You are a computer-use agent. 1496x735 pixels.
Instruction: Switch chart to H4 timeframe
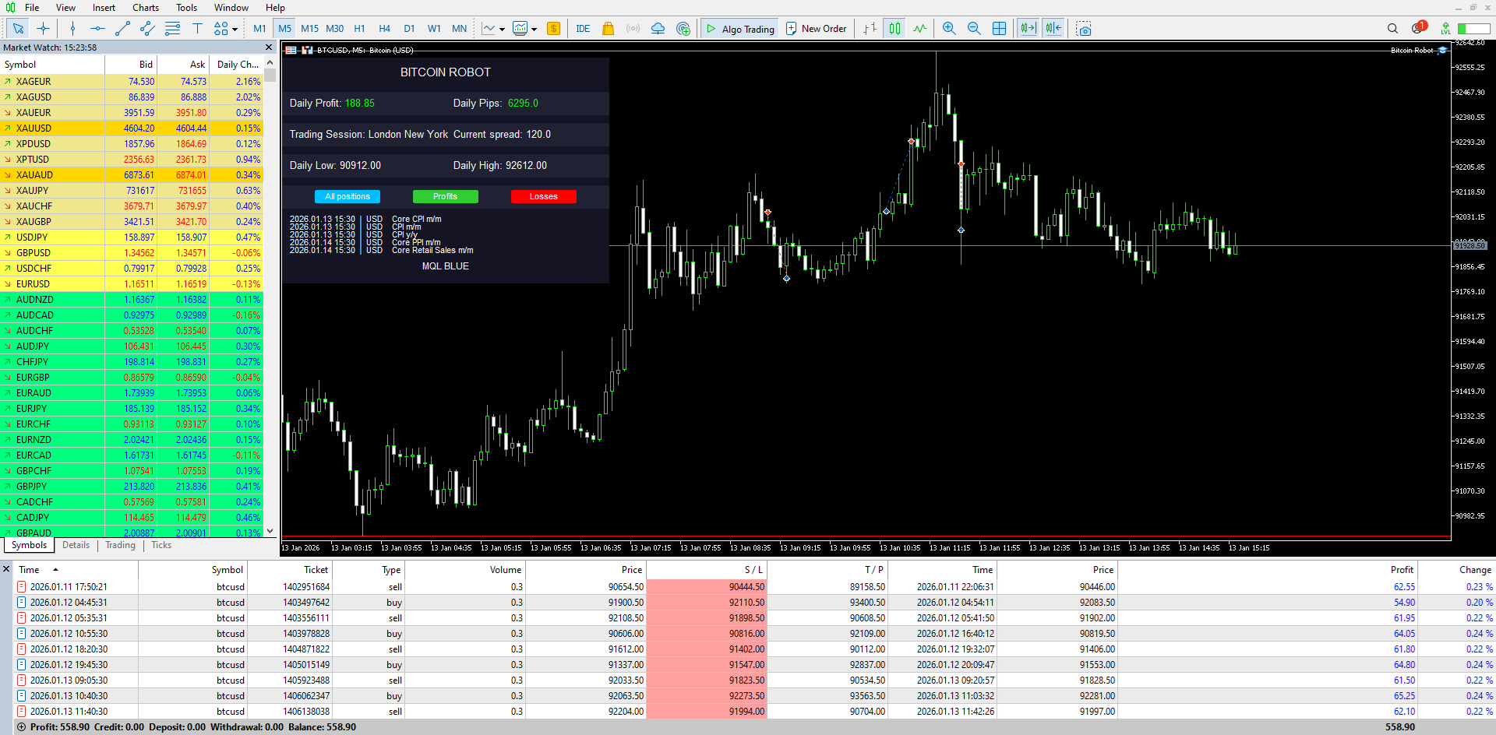pyautogui.click(x=384, y=29)
